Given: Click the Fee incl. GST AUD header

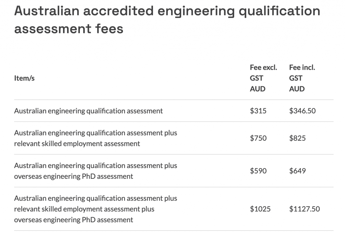Looking at the screenshot, I should pos(302,78).
